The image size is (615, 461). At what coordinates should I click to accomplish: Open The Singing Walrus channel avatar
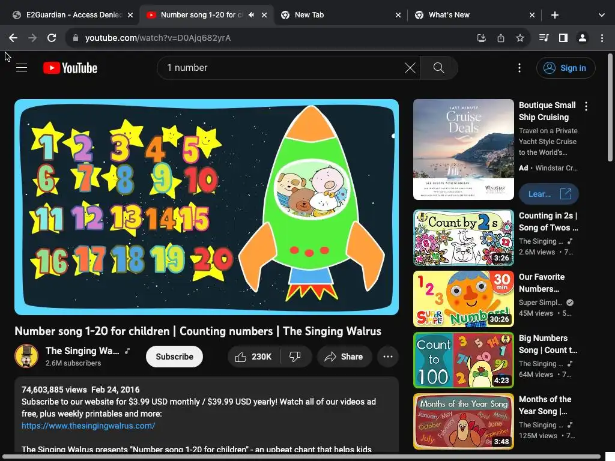tap(26, 356)
